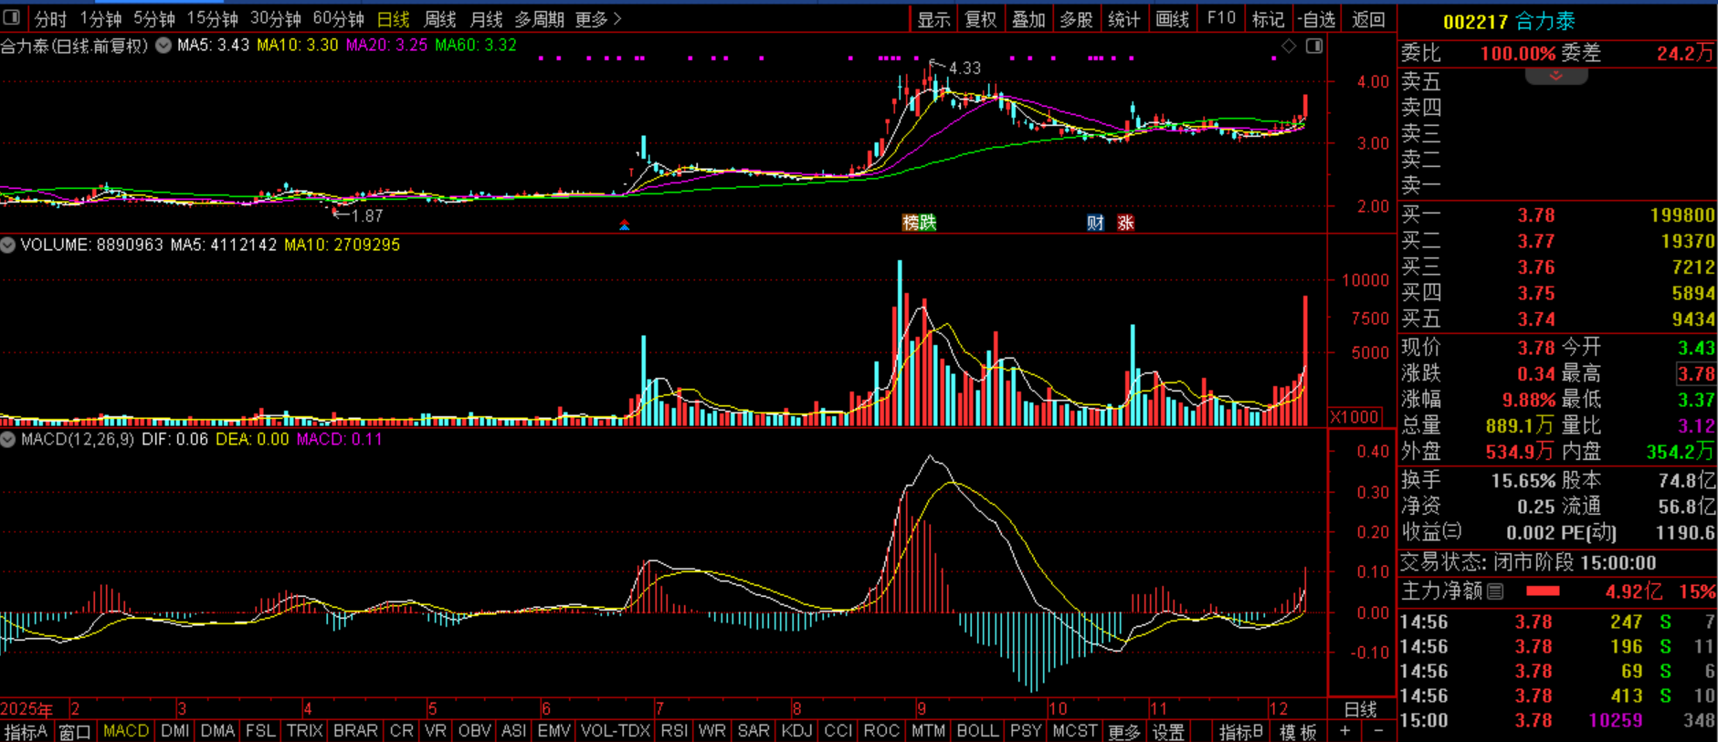Screen dimensions: 1718x742
Task: Zoom in with the plus button at bottom right
Action: point(1344,731)
